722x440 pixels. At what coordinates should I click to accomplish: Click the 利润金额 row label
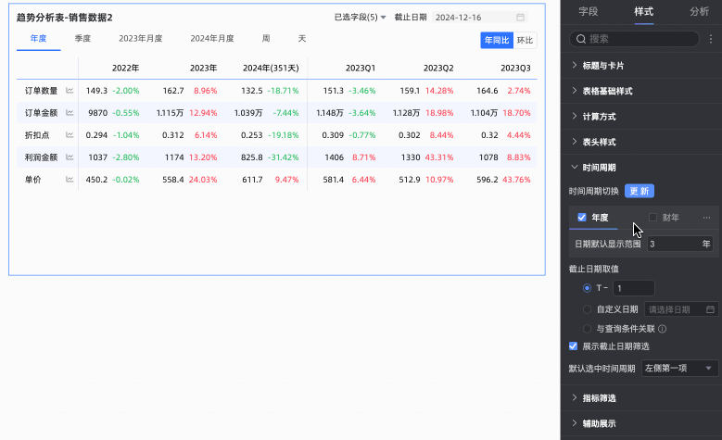click(x=42, y=157)
